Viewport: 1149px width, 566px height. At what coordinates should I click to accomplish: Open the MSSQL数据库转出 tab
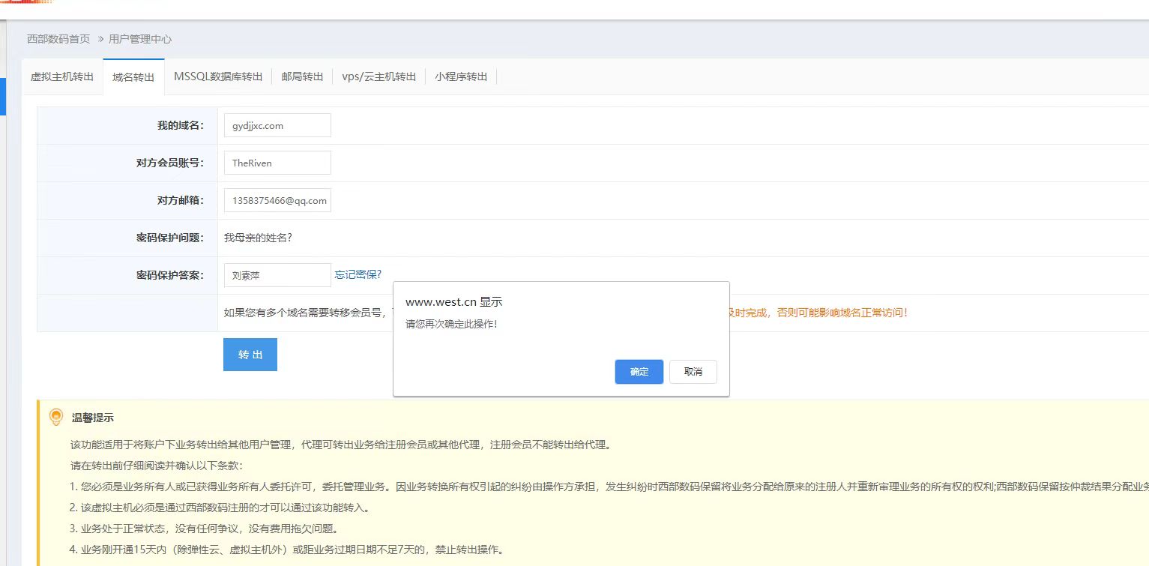(217, 76)
